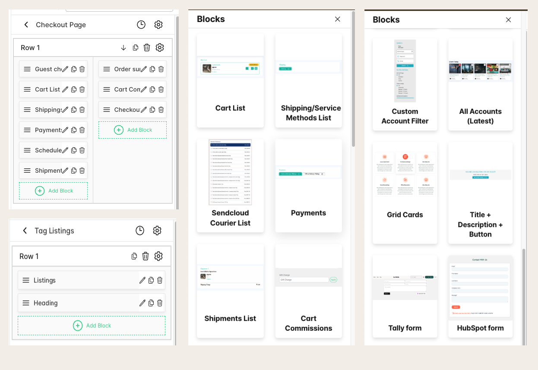538x370 pixels.
Task: Add Block in Tag Listings row
Action: [x=92, y=326]
